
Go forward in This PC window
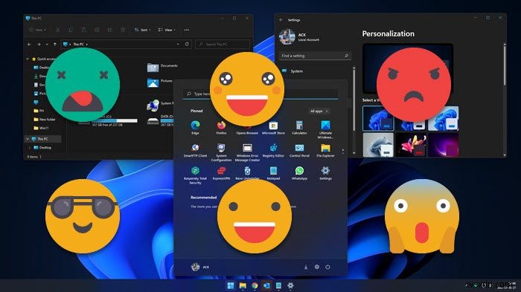(x=39, y=44)
